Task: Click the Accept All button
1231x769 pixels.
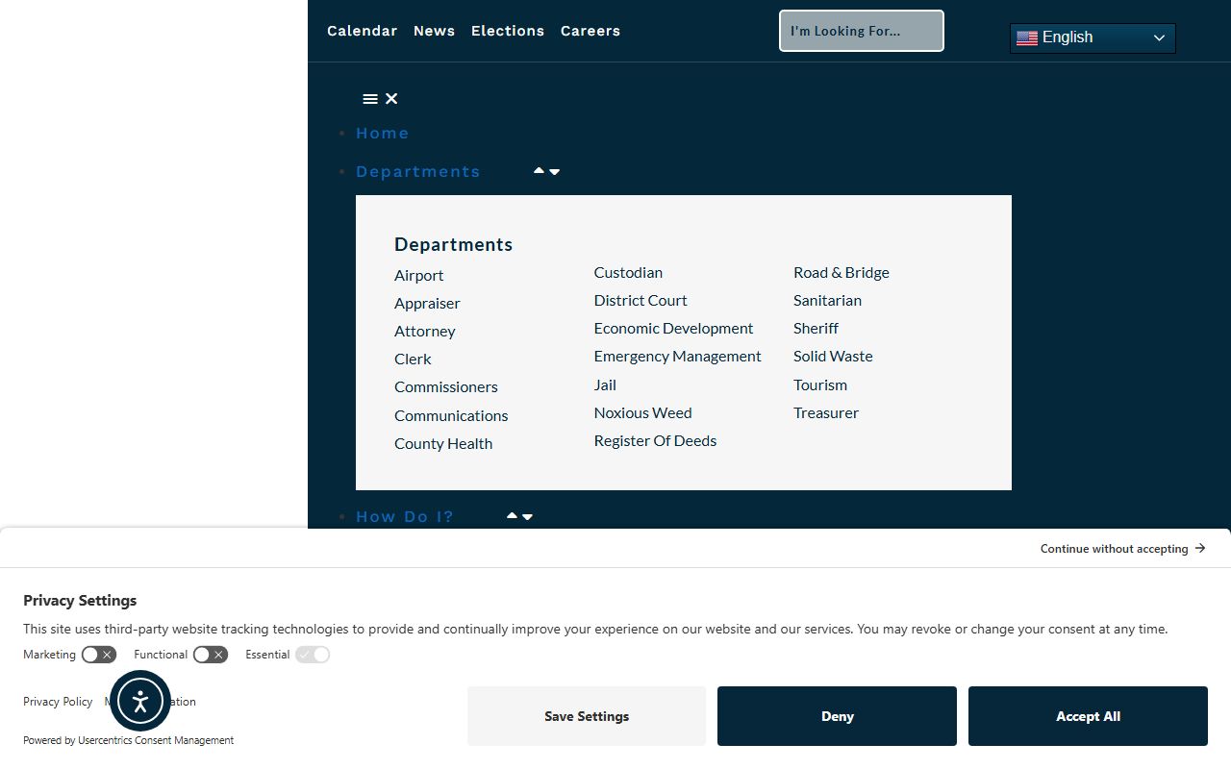Action: (1088, 716)
